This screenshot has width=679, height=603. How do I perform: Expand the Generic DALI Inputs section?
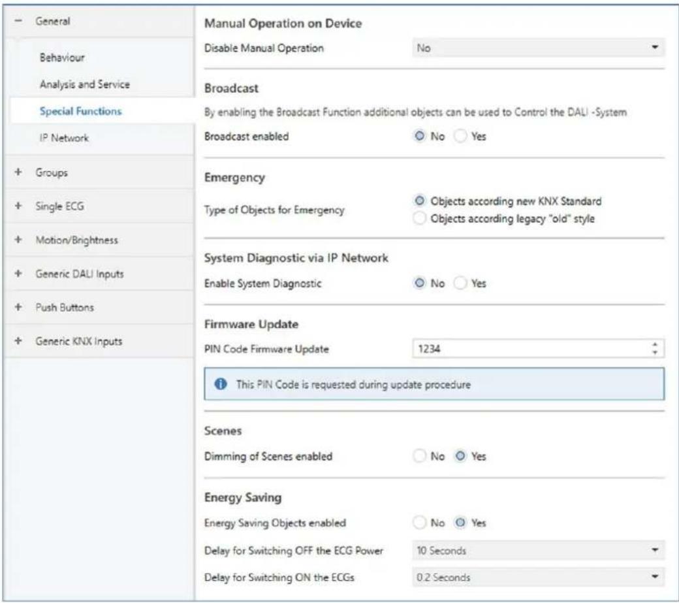[18, 273]
